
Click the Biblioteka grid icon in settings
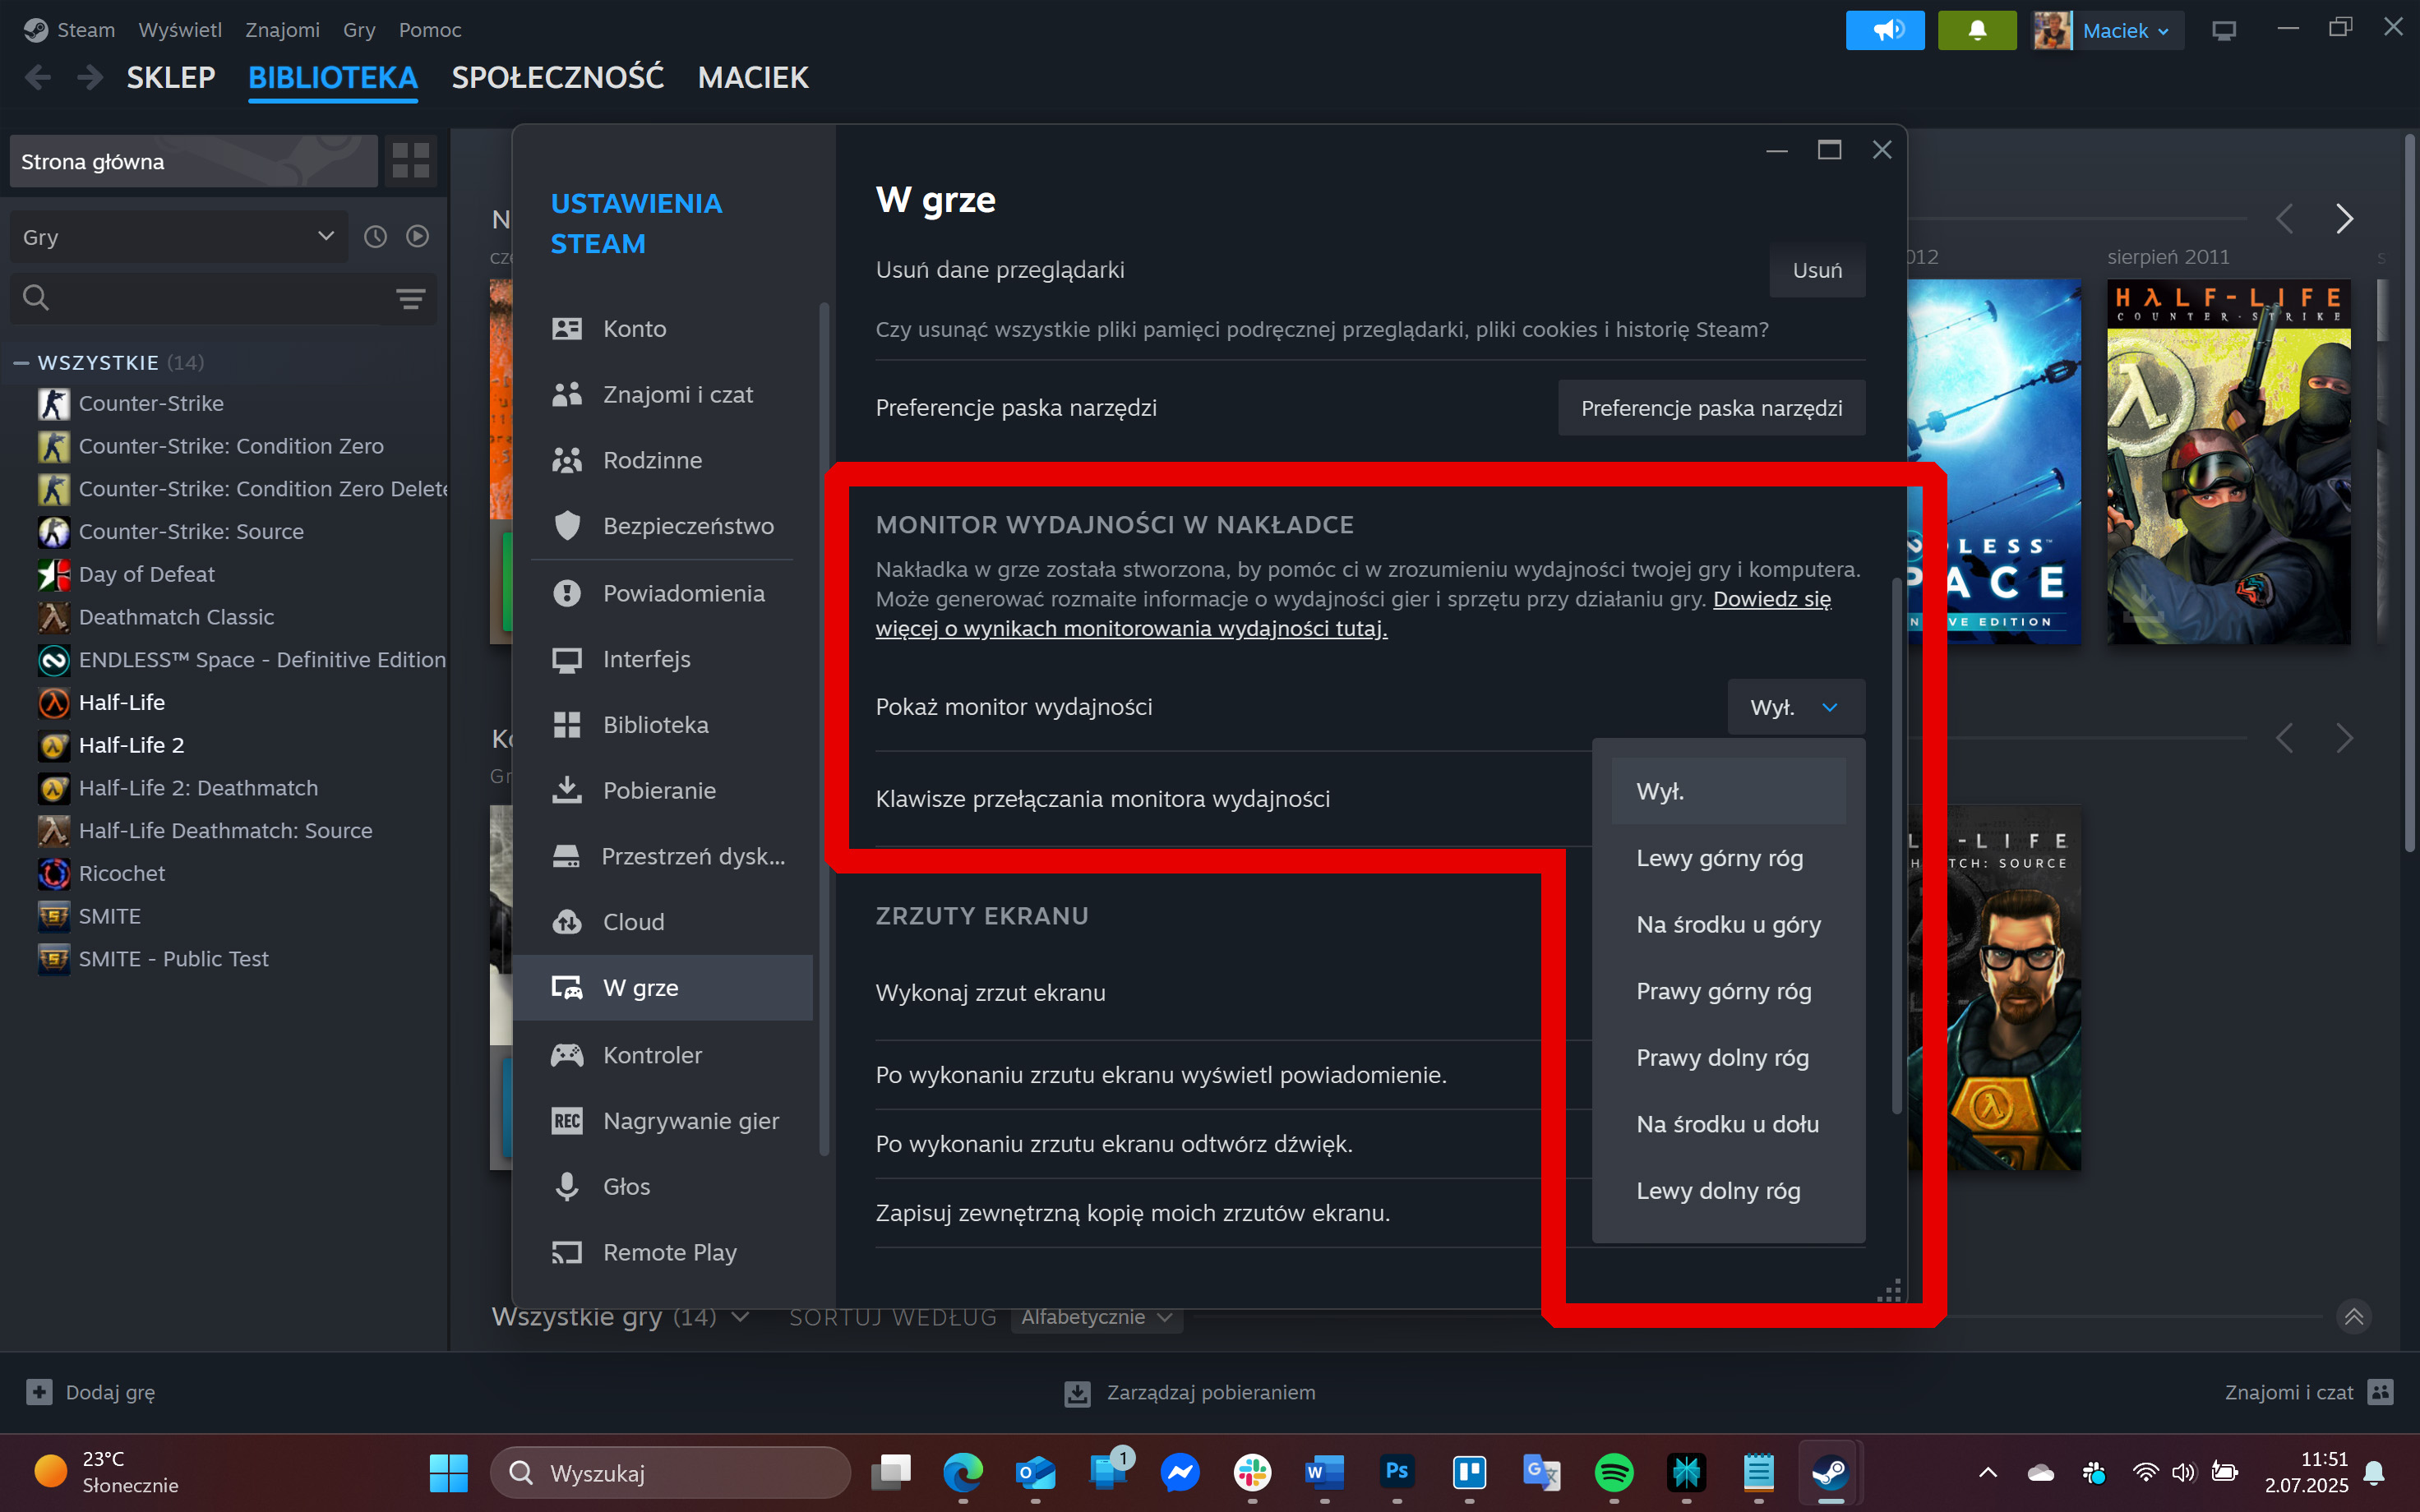(x=567, y=725)
